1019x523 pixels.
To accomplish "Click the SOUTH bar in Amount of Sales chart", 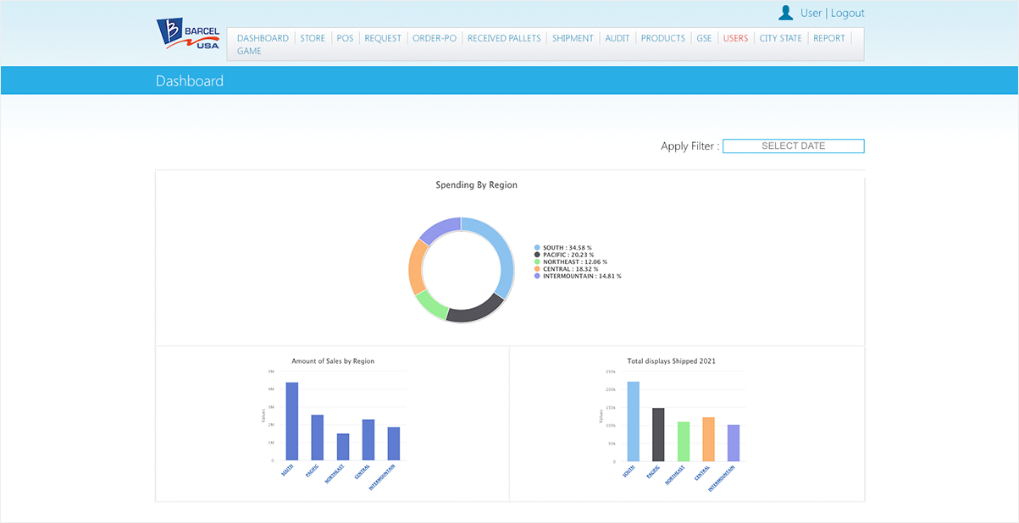I will click(x=292, y=421).
